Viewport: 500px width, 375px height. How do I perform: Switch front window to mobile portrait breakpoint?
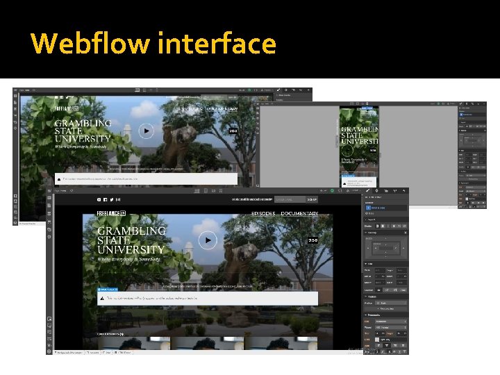tap(221, 191)
